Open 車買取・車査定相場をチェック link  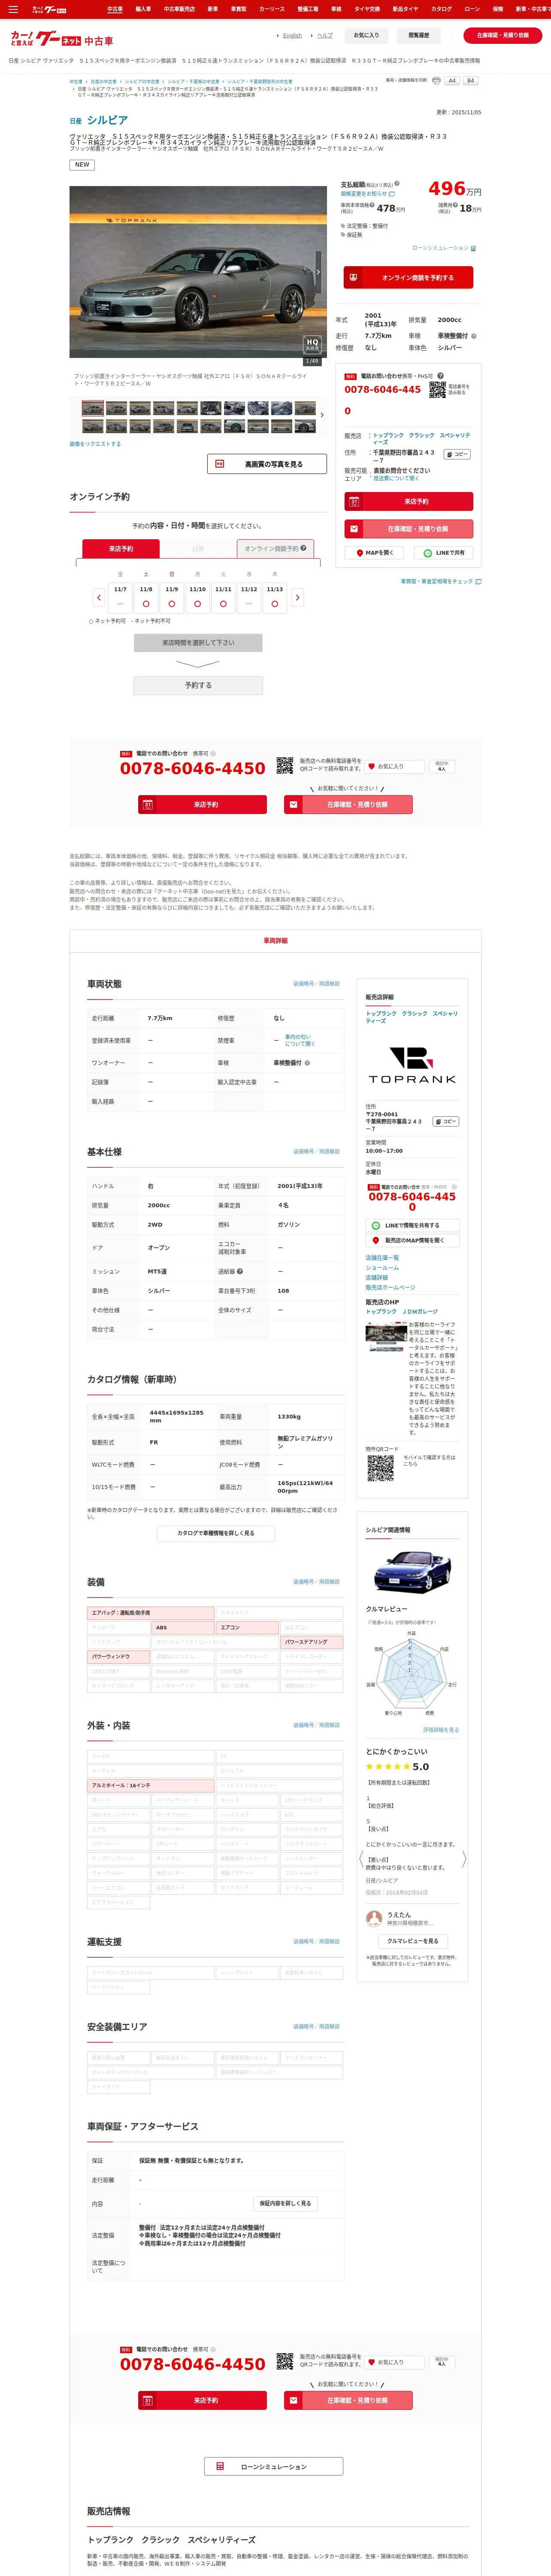(441, 581)
